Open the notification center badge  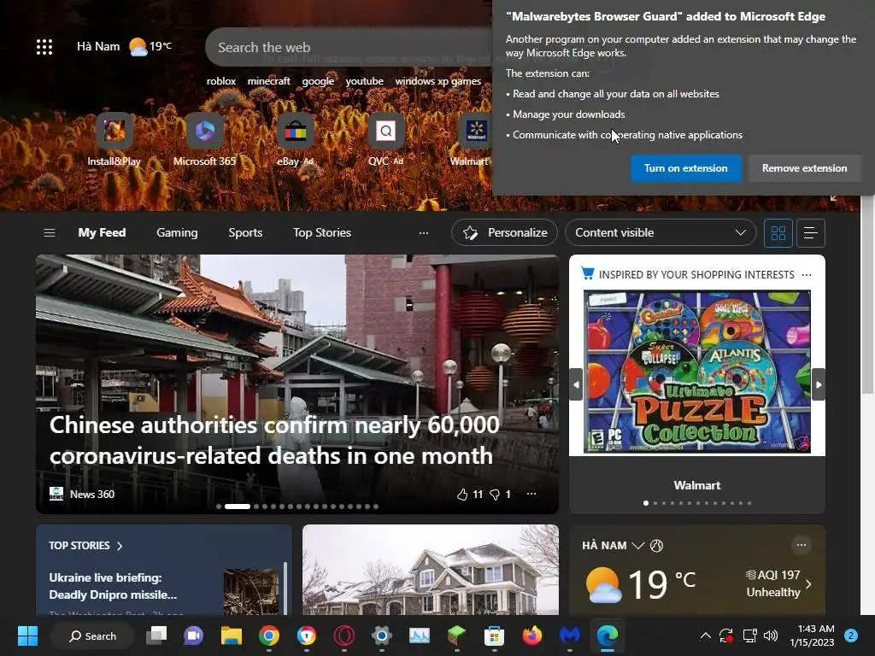click(851, 635)
